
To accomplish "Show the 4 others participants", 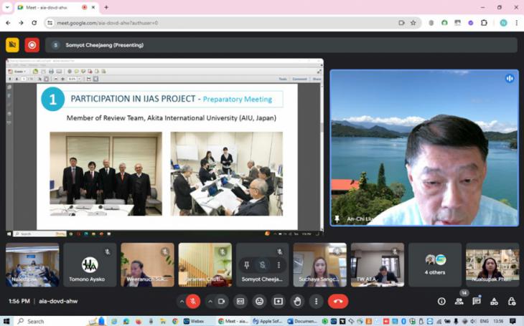I will 435,264.
